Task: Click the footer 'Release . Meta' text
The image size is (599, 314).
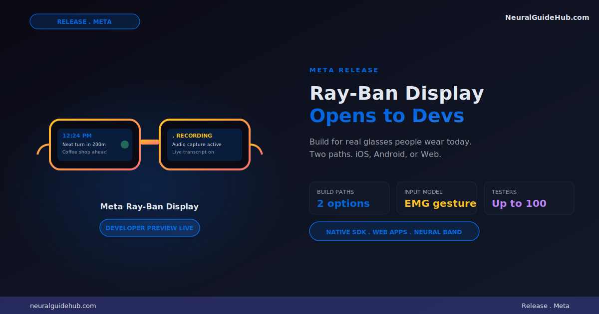Action: click(546, 306)
